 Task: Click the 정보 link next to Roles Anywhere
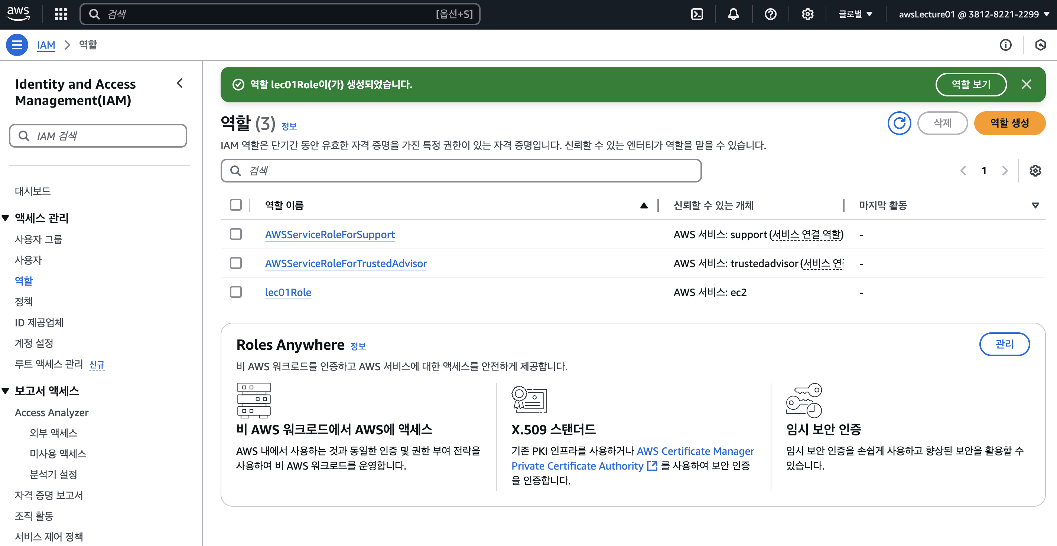tap(358, 346)
